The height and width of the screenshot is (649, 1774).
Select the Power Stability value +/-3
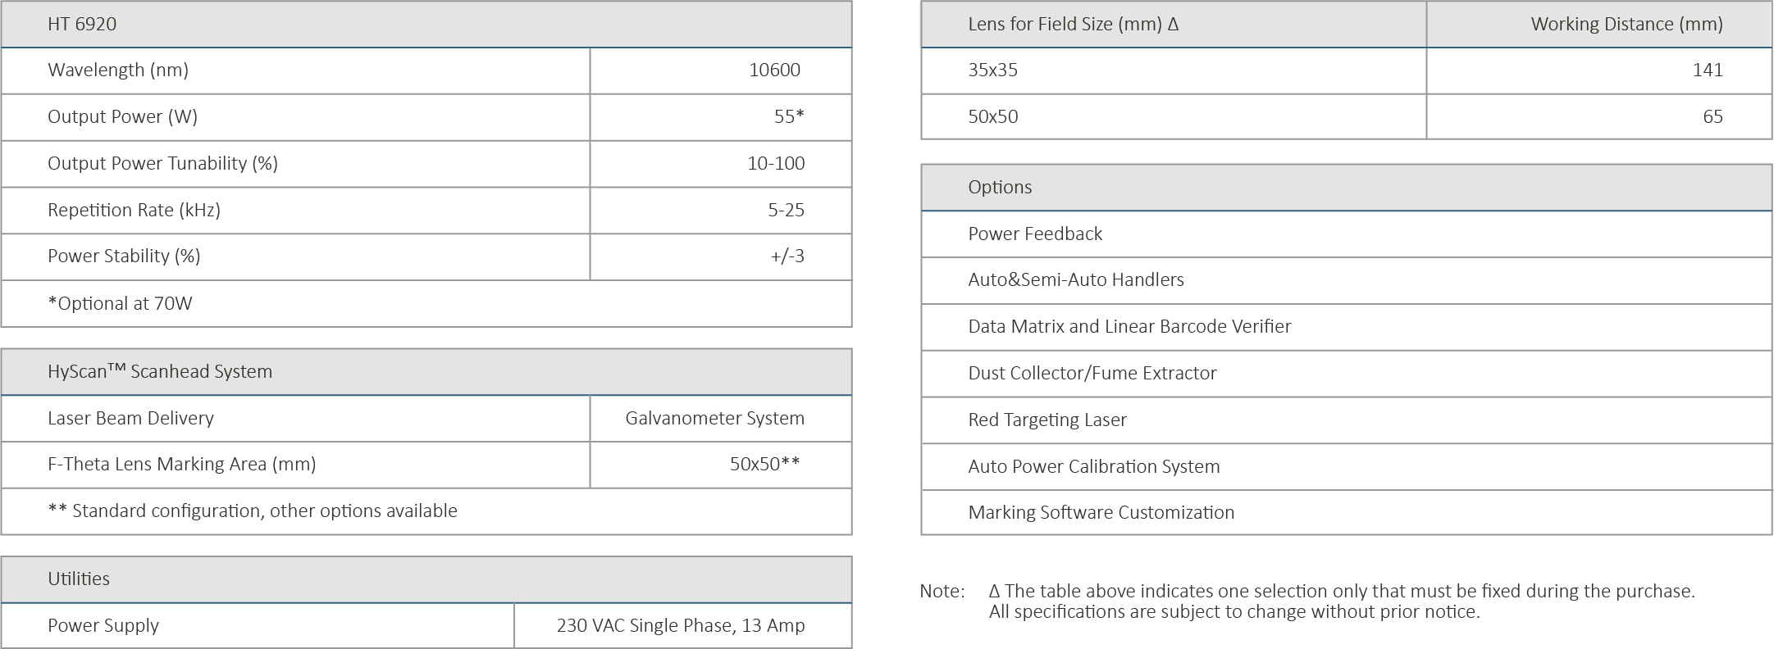coord(787,256)
